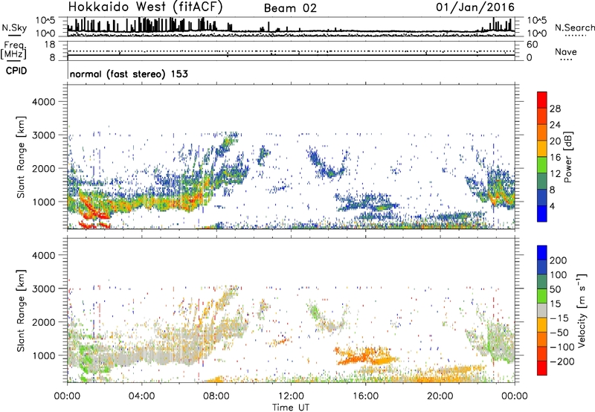Click the "-100" velocity colorbar label
The width and height of the screenshot is (595, 412).
[562, 347]
